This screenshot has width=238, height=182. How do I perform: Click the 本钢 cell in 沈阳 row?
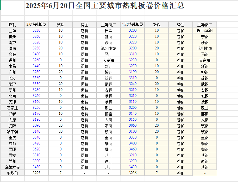[x=108, y=125]
